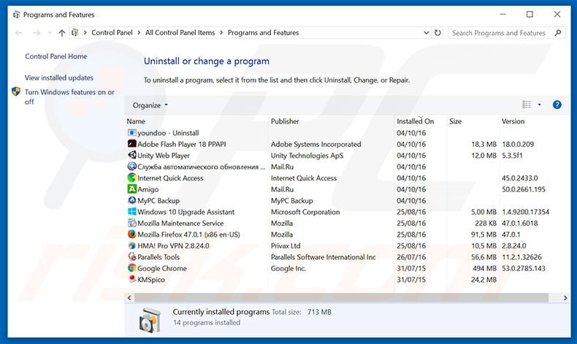Viewport: 577px width, 344px height.
Task: Click the Mozilla Firefox 47.0.1 icon
Action: (131, 234)
